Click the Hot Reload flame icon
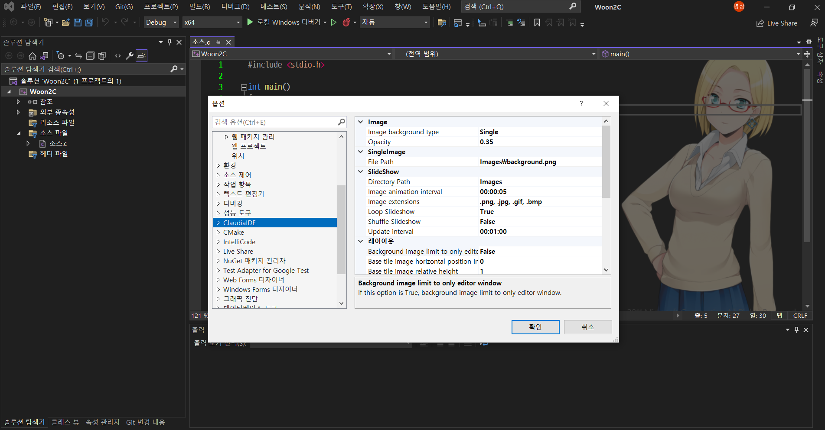The height and width of the screenshot is (430, 825). click(346, 23)
